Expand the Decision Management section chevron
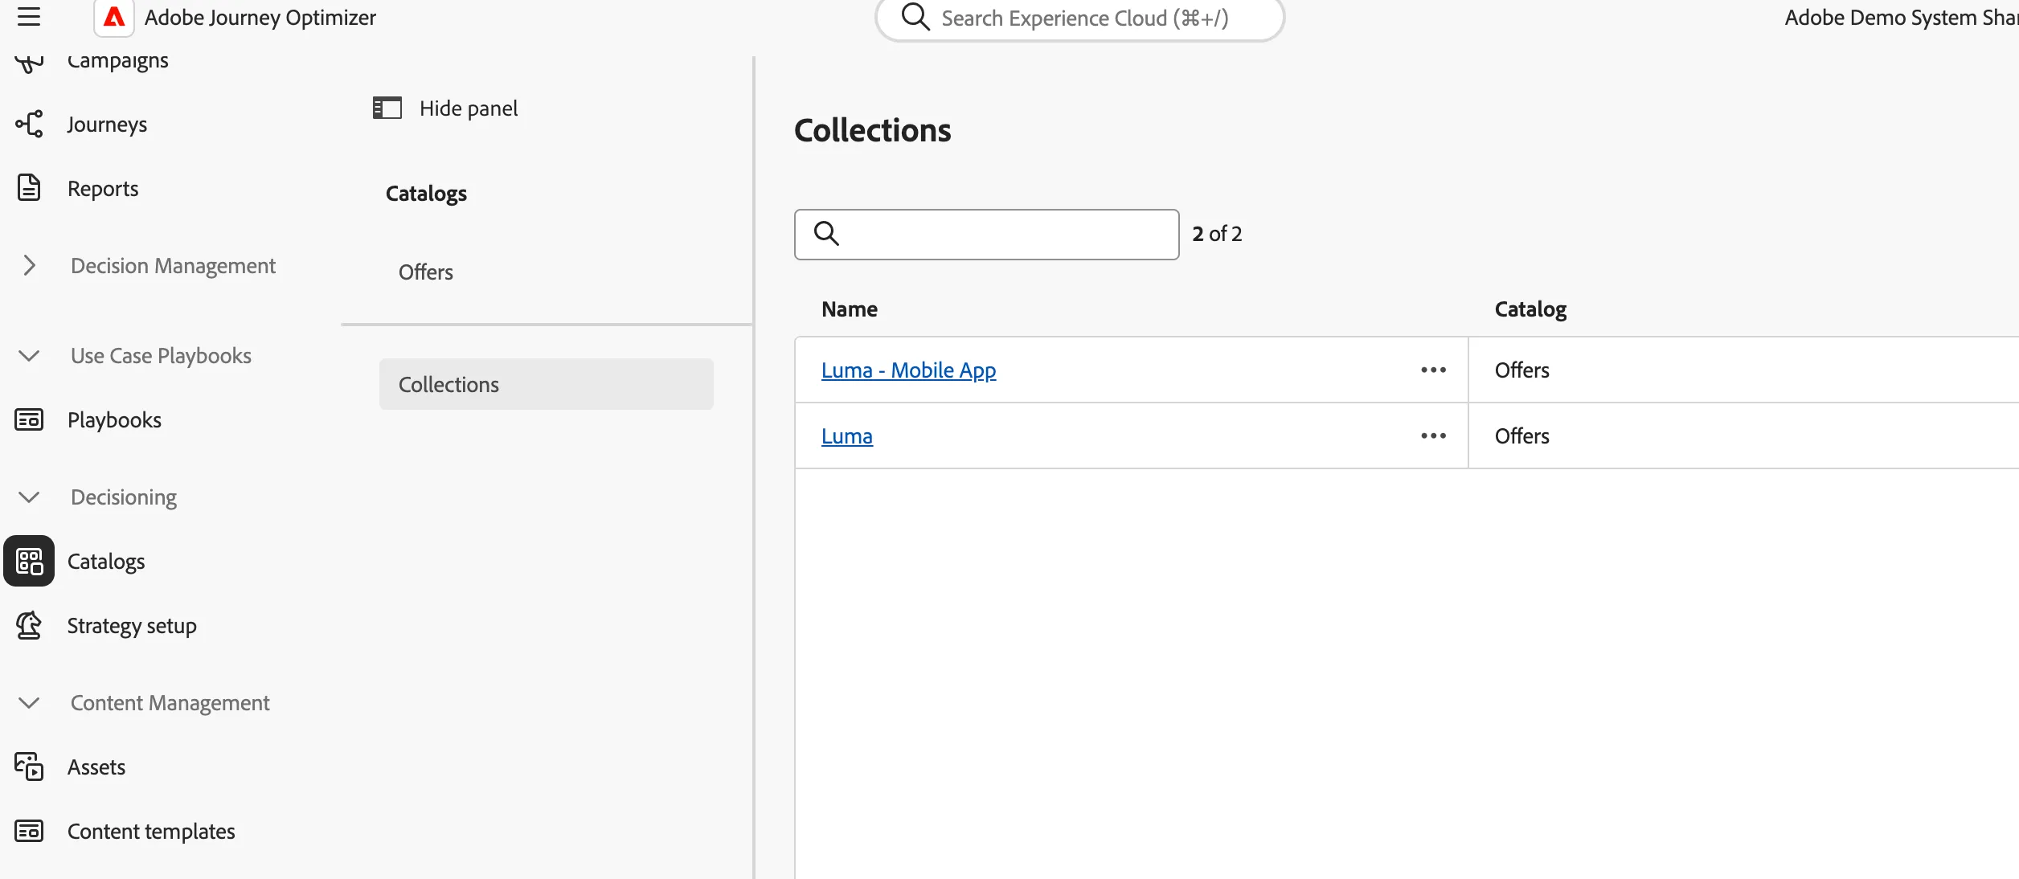Screen dimensions: 2019x879 click(x=29, y=265)
